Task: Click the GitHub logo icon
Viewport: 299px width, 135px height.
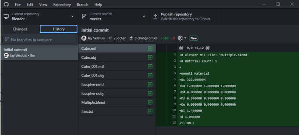Action: 6,4
